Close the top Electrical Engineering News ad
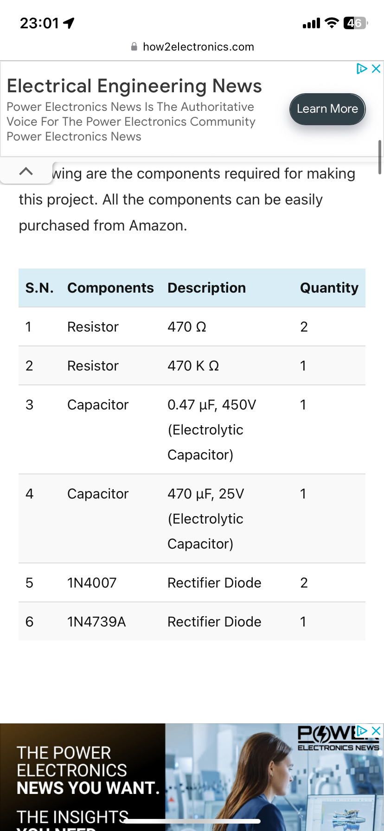This screenshot has height=831, width=384. [376, 69]
